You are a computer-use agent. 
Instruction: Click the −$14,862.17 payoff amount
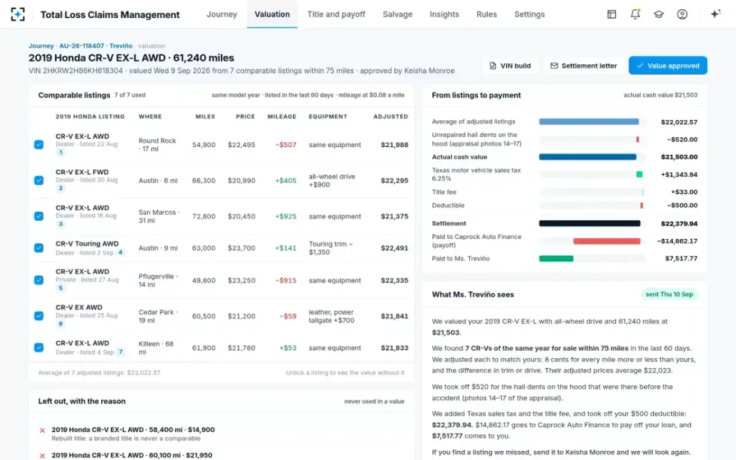pos(677,241)
